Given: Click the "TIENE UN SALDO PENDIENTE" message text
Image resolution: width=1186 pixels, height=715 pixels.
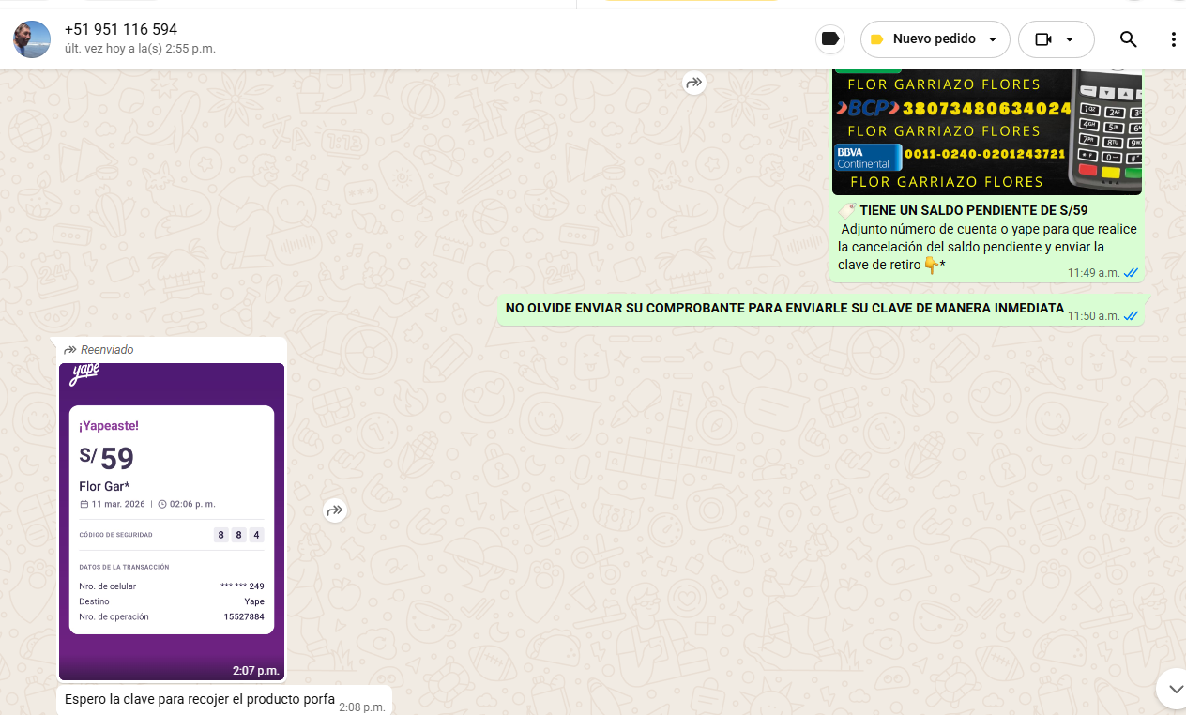Looking at the screenshot, I should pyautogui.click(x=973, y=211).
